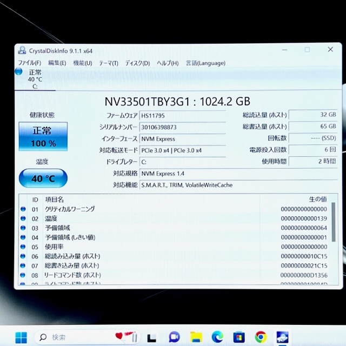The image size is (346, 346).
Task: Click rotation rate value ---- (SSD)
Action: (x=313, y=138)
